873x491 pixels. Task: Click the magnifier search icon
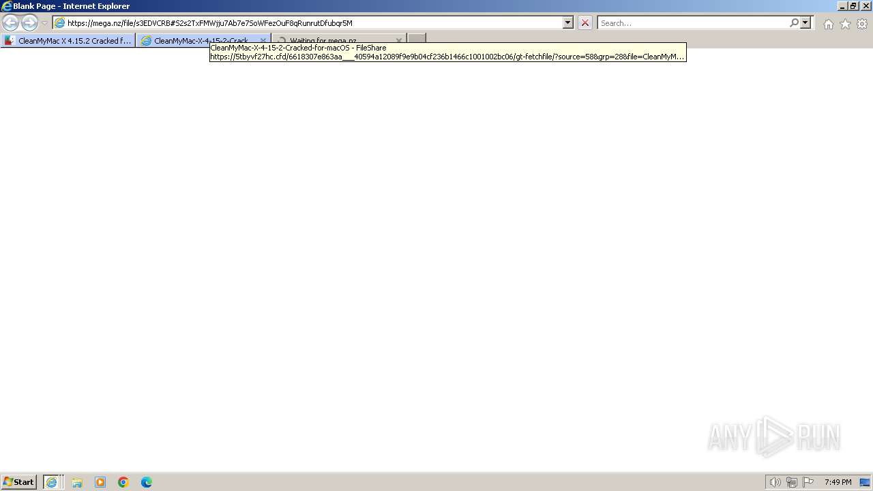point(794,23)
